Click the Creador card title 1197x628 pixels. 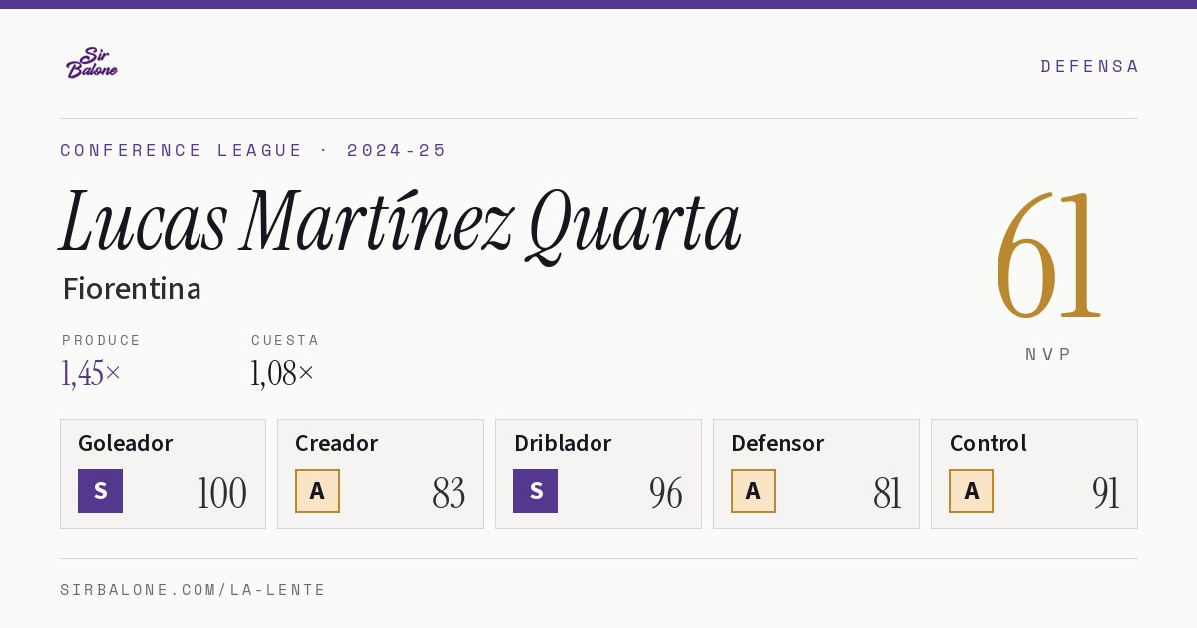(x=336, y=443)
